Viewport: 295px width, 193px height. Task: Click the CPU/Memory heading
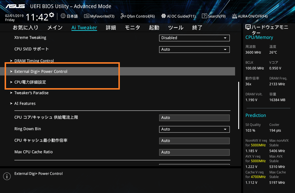[x=259, y=37]
